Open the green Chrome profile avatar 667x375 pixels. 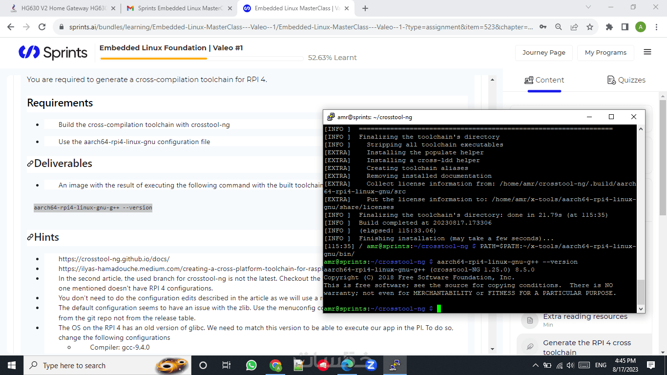click(x=641, y=27)
